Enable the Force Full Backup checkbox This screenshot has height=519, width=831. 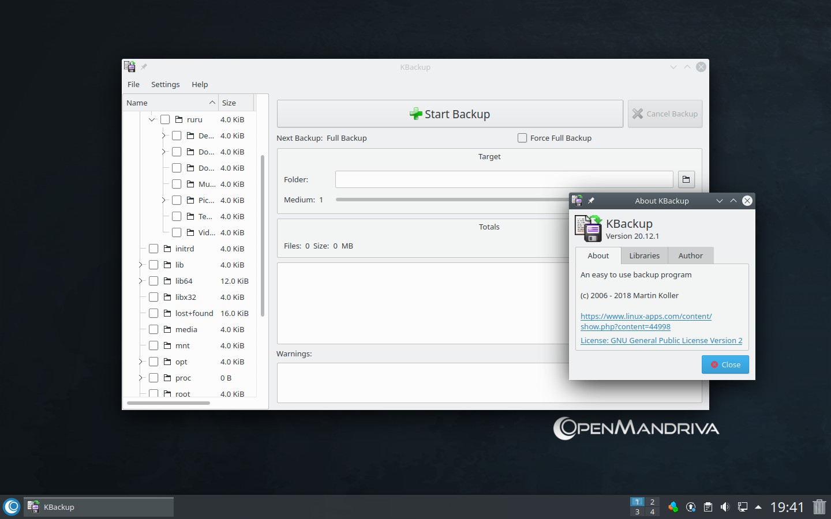(x=522, y=138)
